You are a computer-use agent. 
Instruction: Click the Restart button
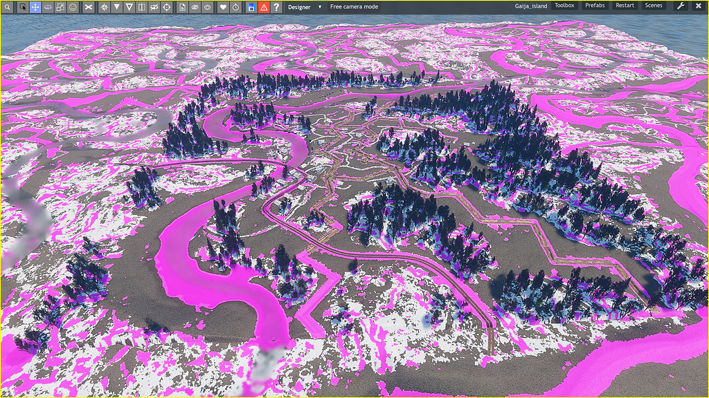pyautogui.click(x=625, y=6)
